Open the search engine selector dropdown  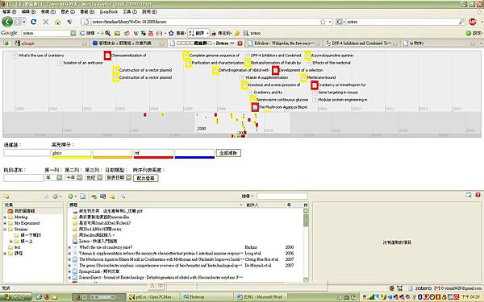[x=340, y=22]
